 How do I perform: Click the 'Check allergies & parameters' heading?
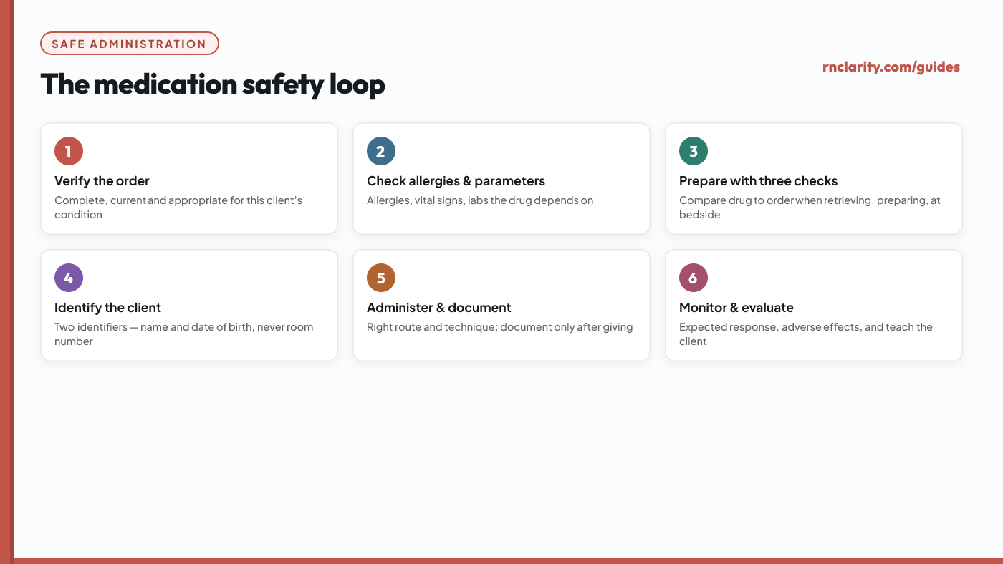[456, 181]
